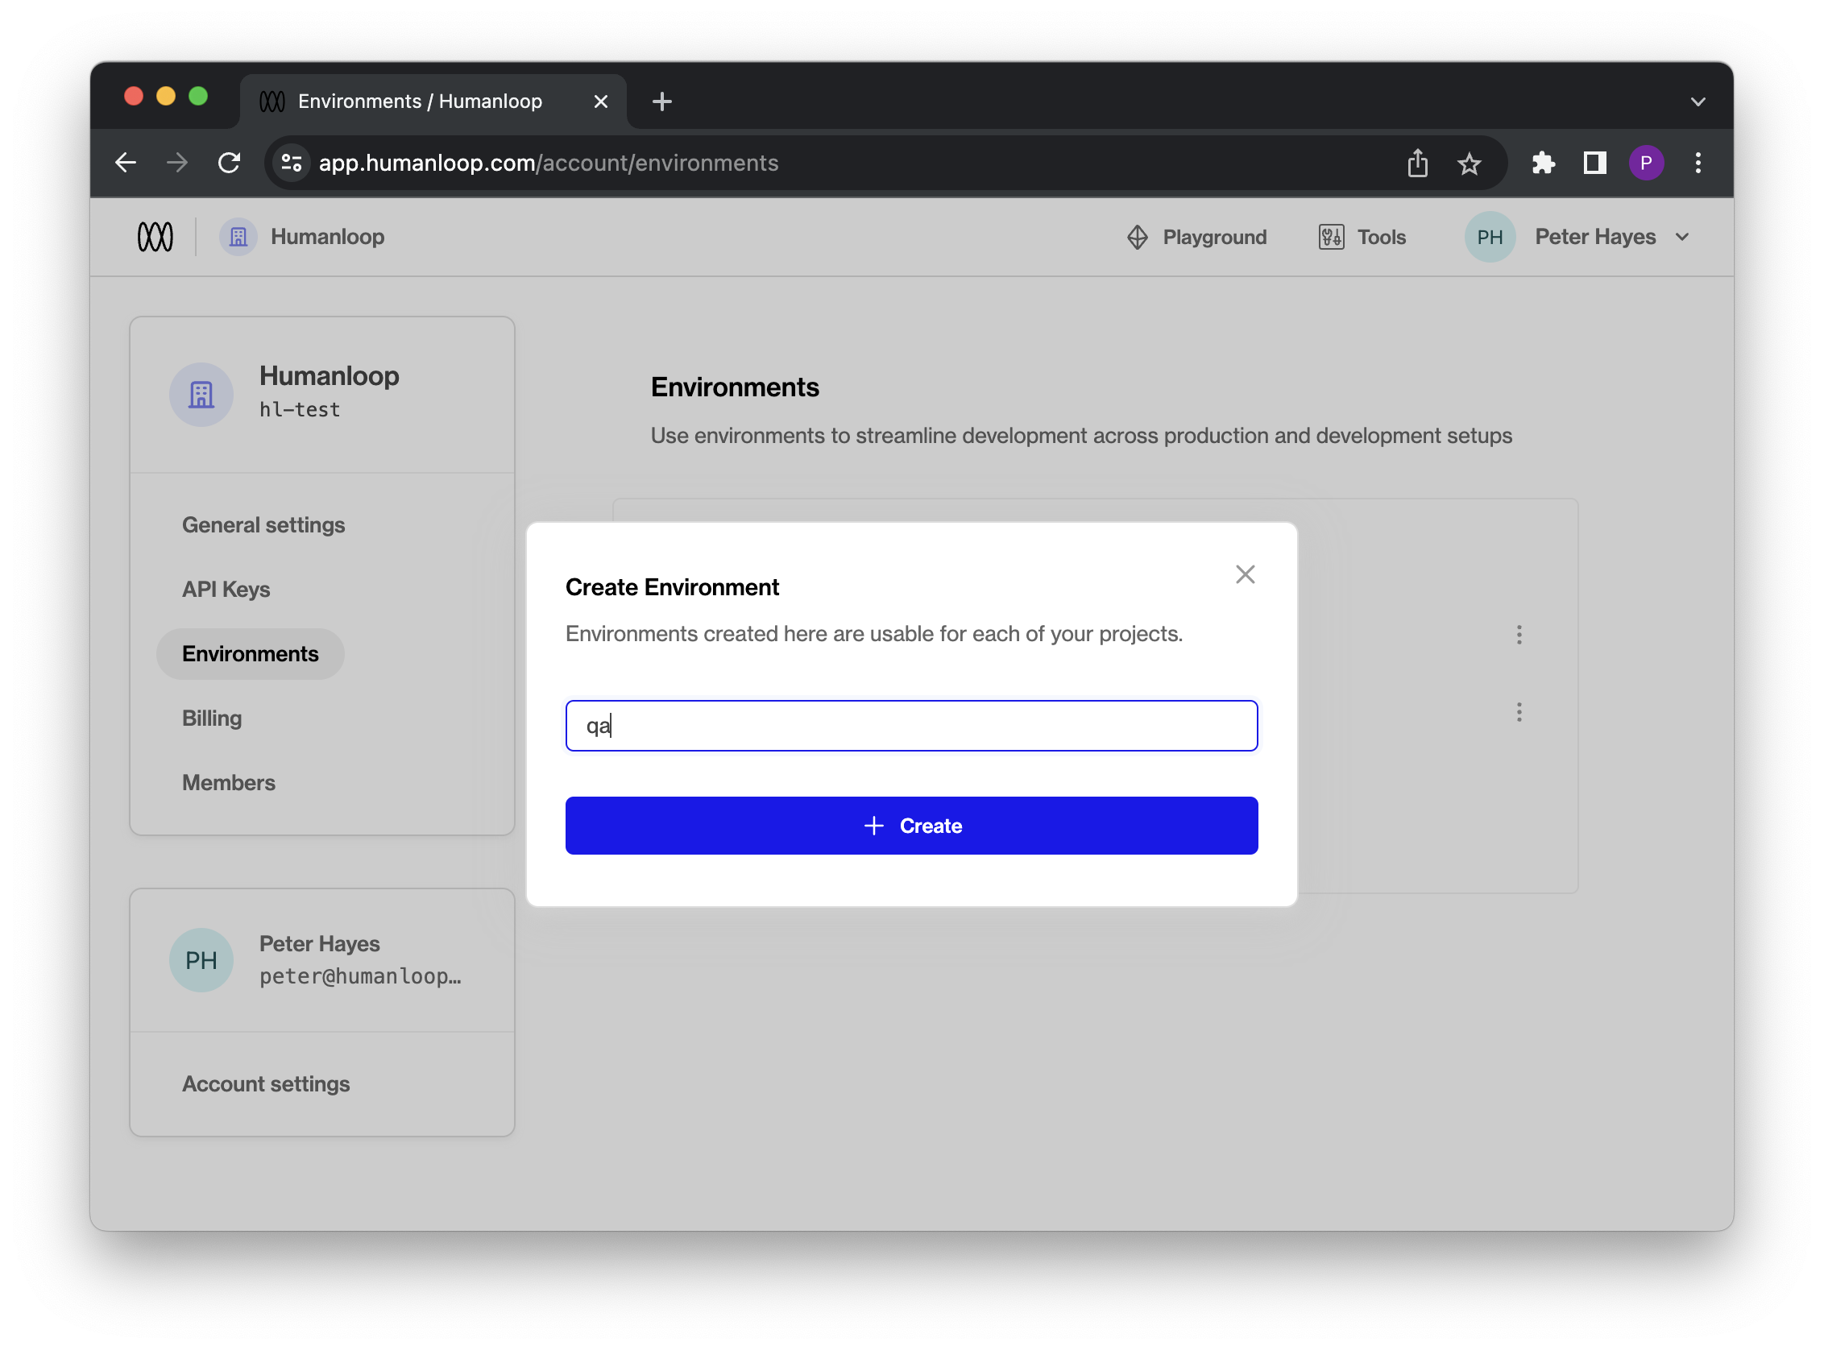Click the sidebar Humanloop organization avatar
Screen dimensions: 1824x1350
click(201, 395)
